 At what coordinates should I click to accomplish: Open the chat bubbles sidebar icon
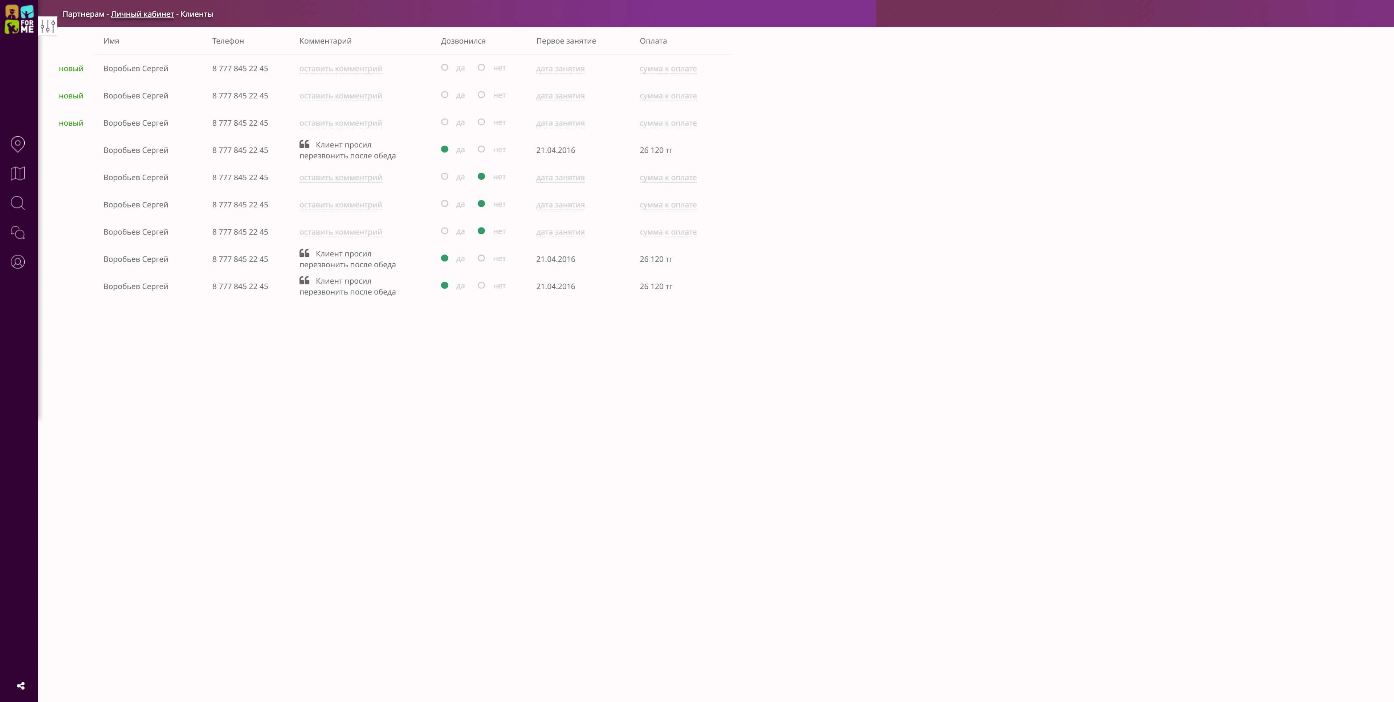[18, 232]
